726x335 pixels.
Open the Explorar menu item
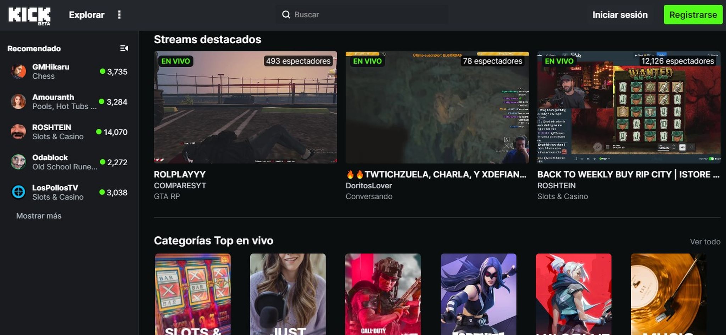(x=86, y=15)
